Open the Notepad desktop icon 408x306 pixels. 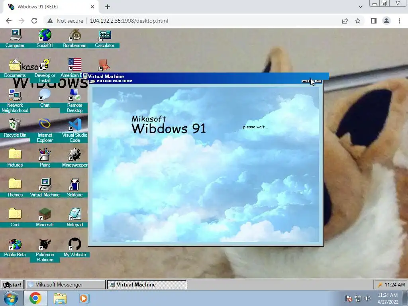[x=75, y=218]
